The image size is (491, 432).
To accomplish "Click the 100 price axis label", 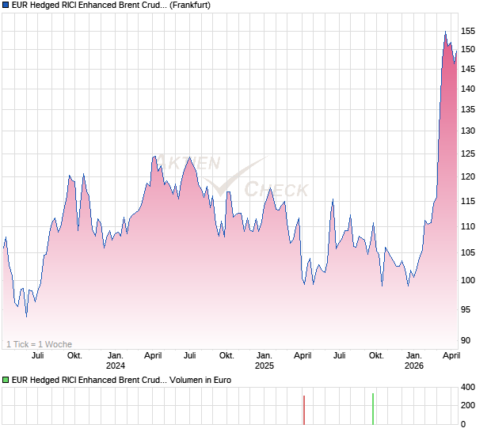I will tap(468, 280).
